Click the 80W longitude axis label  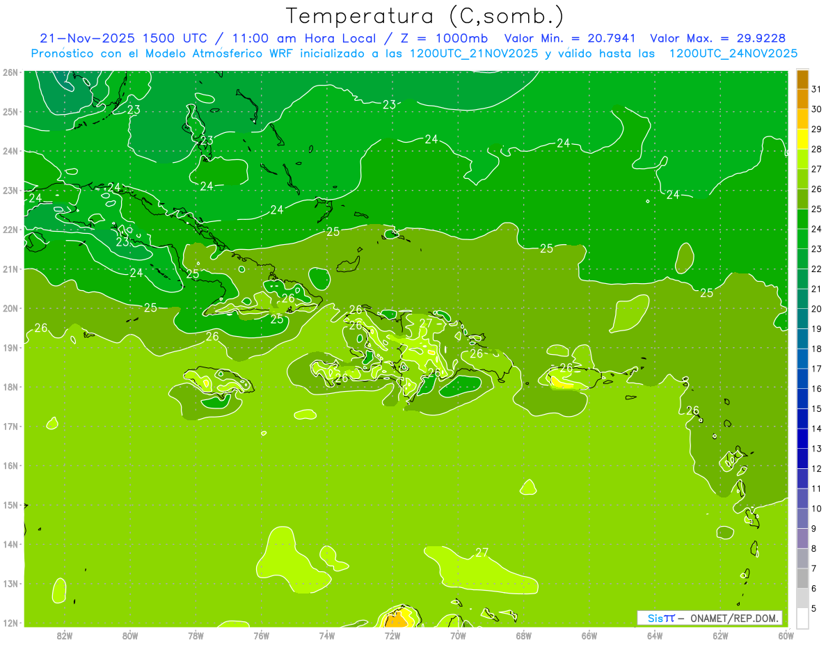pos(130,635)
